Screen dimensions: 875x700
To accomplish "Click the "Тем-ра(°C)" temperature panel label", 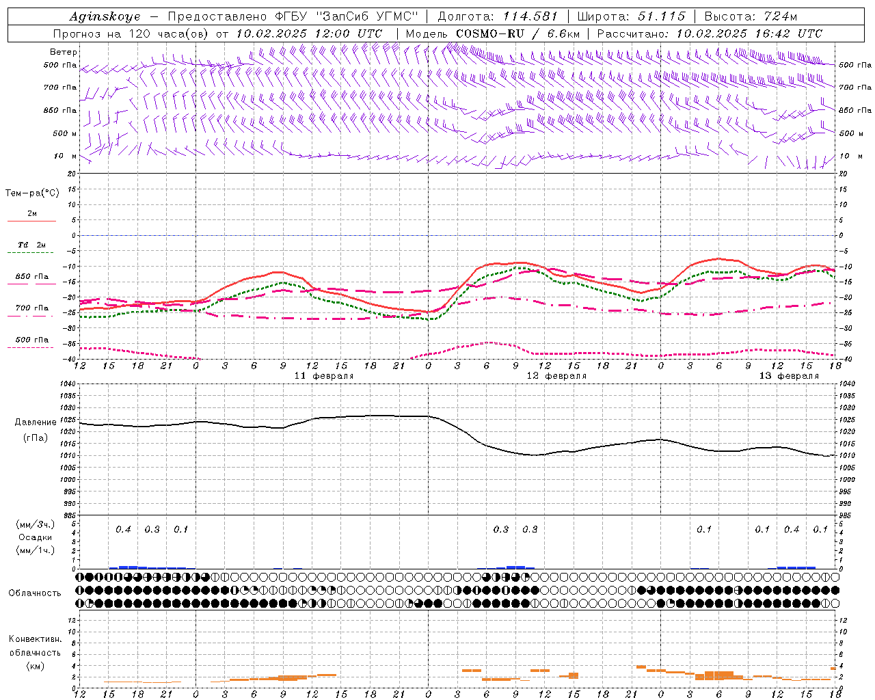I will (32, 193).
